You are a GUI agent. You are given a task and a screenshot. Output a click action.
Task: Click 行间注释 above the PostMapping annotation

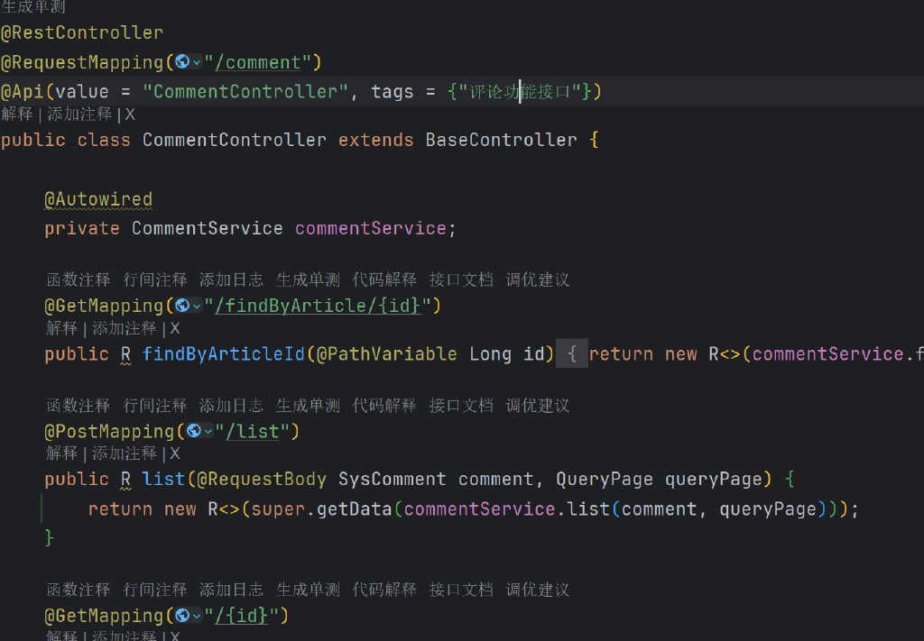tap(155, 406)
